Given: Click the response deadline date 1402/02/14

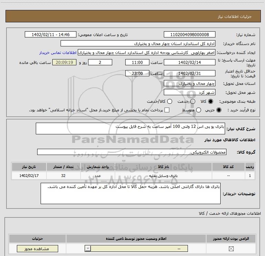Looking at the screenshot, I should pyautogui.click(x=189, y=62).
